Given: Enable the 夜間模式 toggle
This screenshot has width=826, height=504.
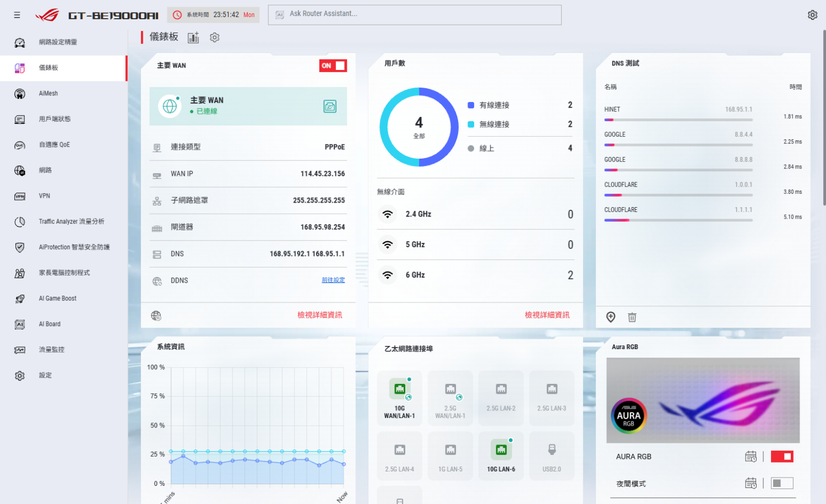Looking at the screenshot, I should tap(782, 483).
